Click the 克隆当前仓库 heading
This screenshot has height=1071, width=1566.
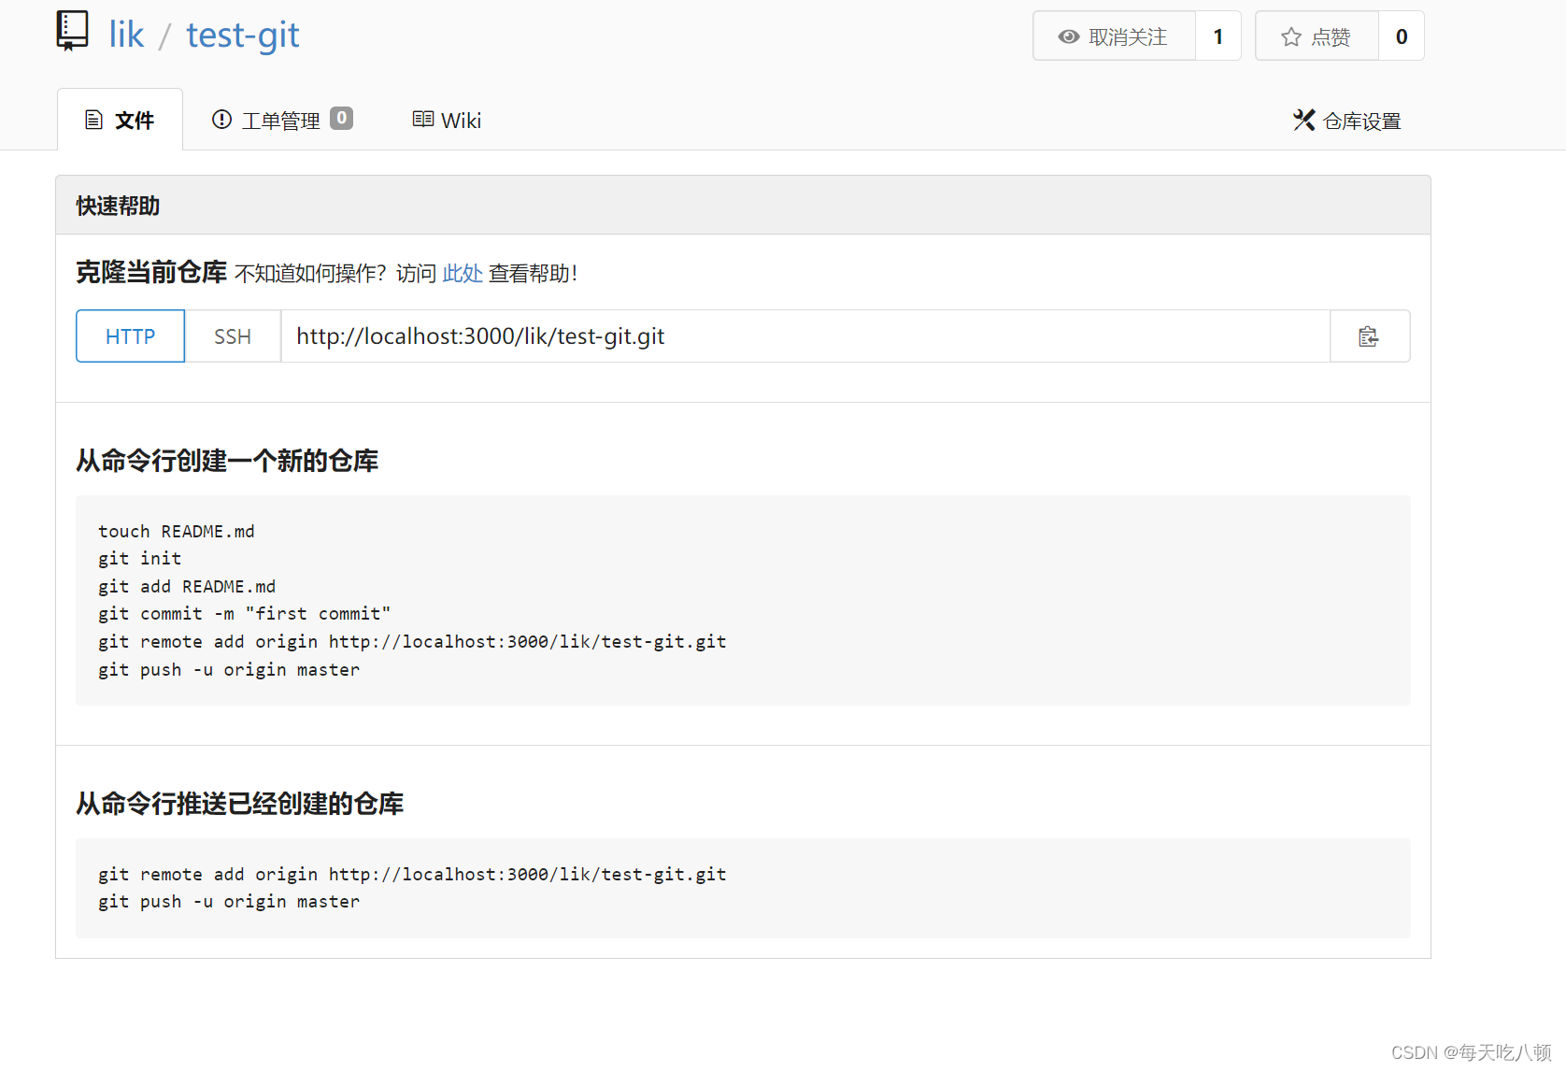(x=151, y=272)
